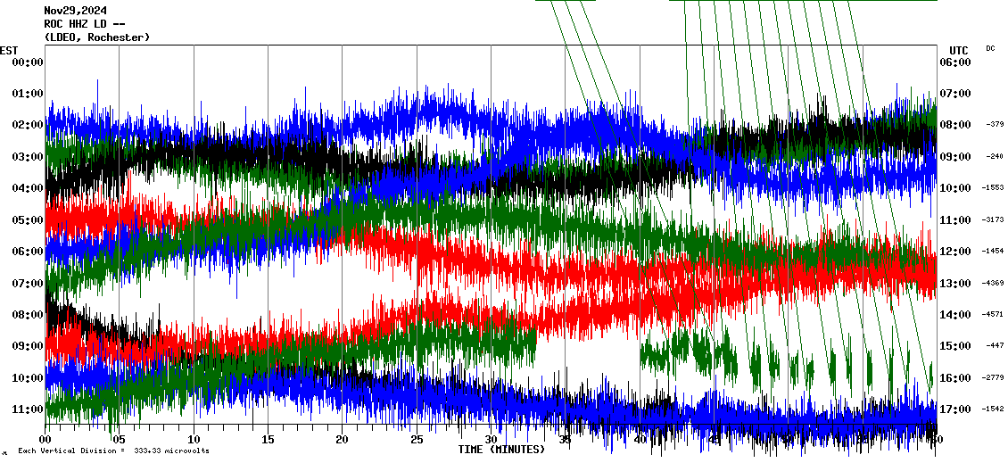
Task: Select the 20 minute tick on x-axis
Action: [x=343, y=439]
